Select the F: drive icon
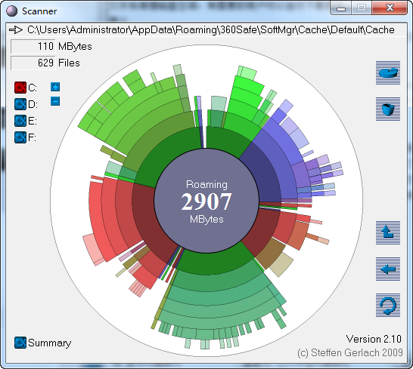This screenshot has height=369, width=413. 20,137
